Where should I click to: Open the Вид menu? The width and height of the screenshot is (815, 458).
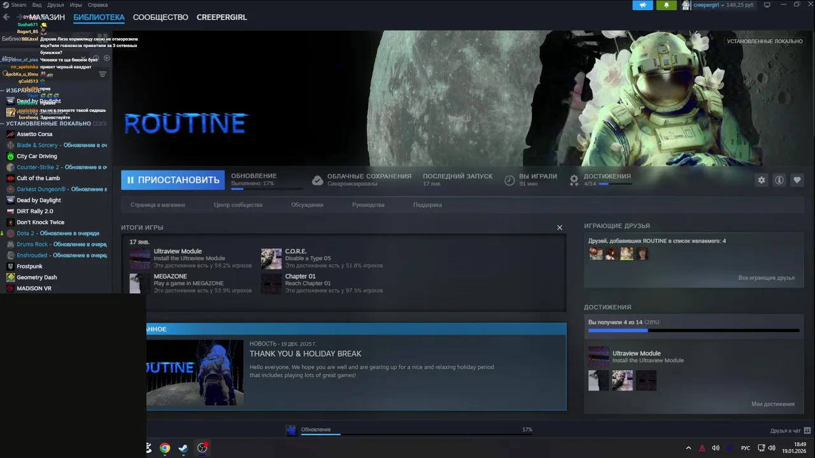37,5
